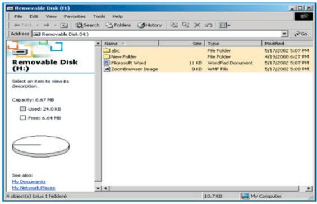
Task: Open the Tools menu
Action: (99, 16)
